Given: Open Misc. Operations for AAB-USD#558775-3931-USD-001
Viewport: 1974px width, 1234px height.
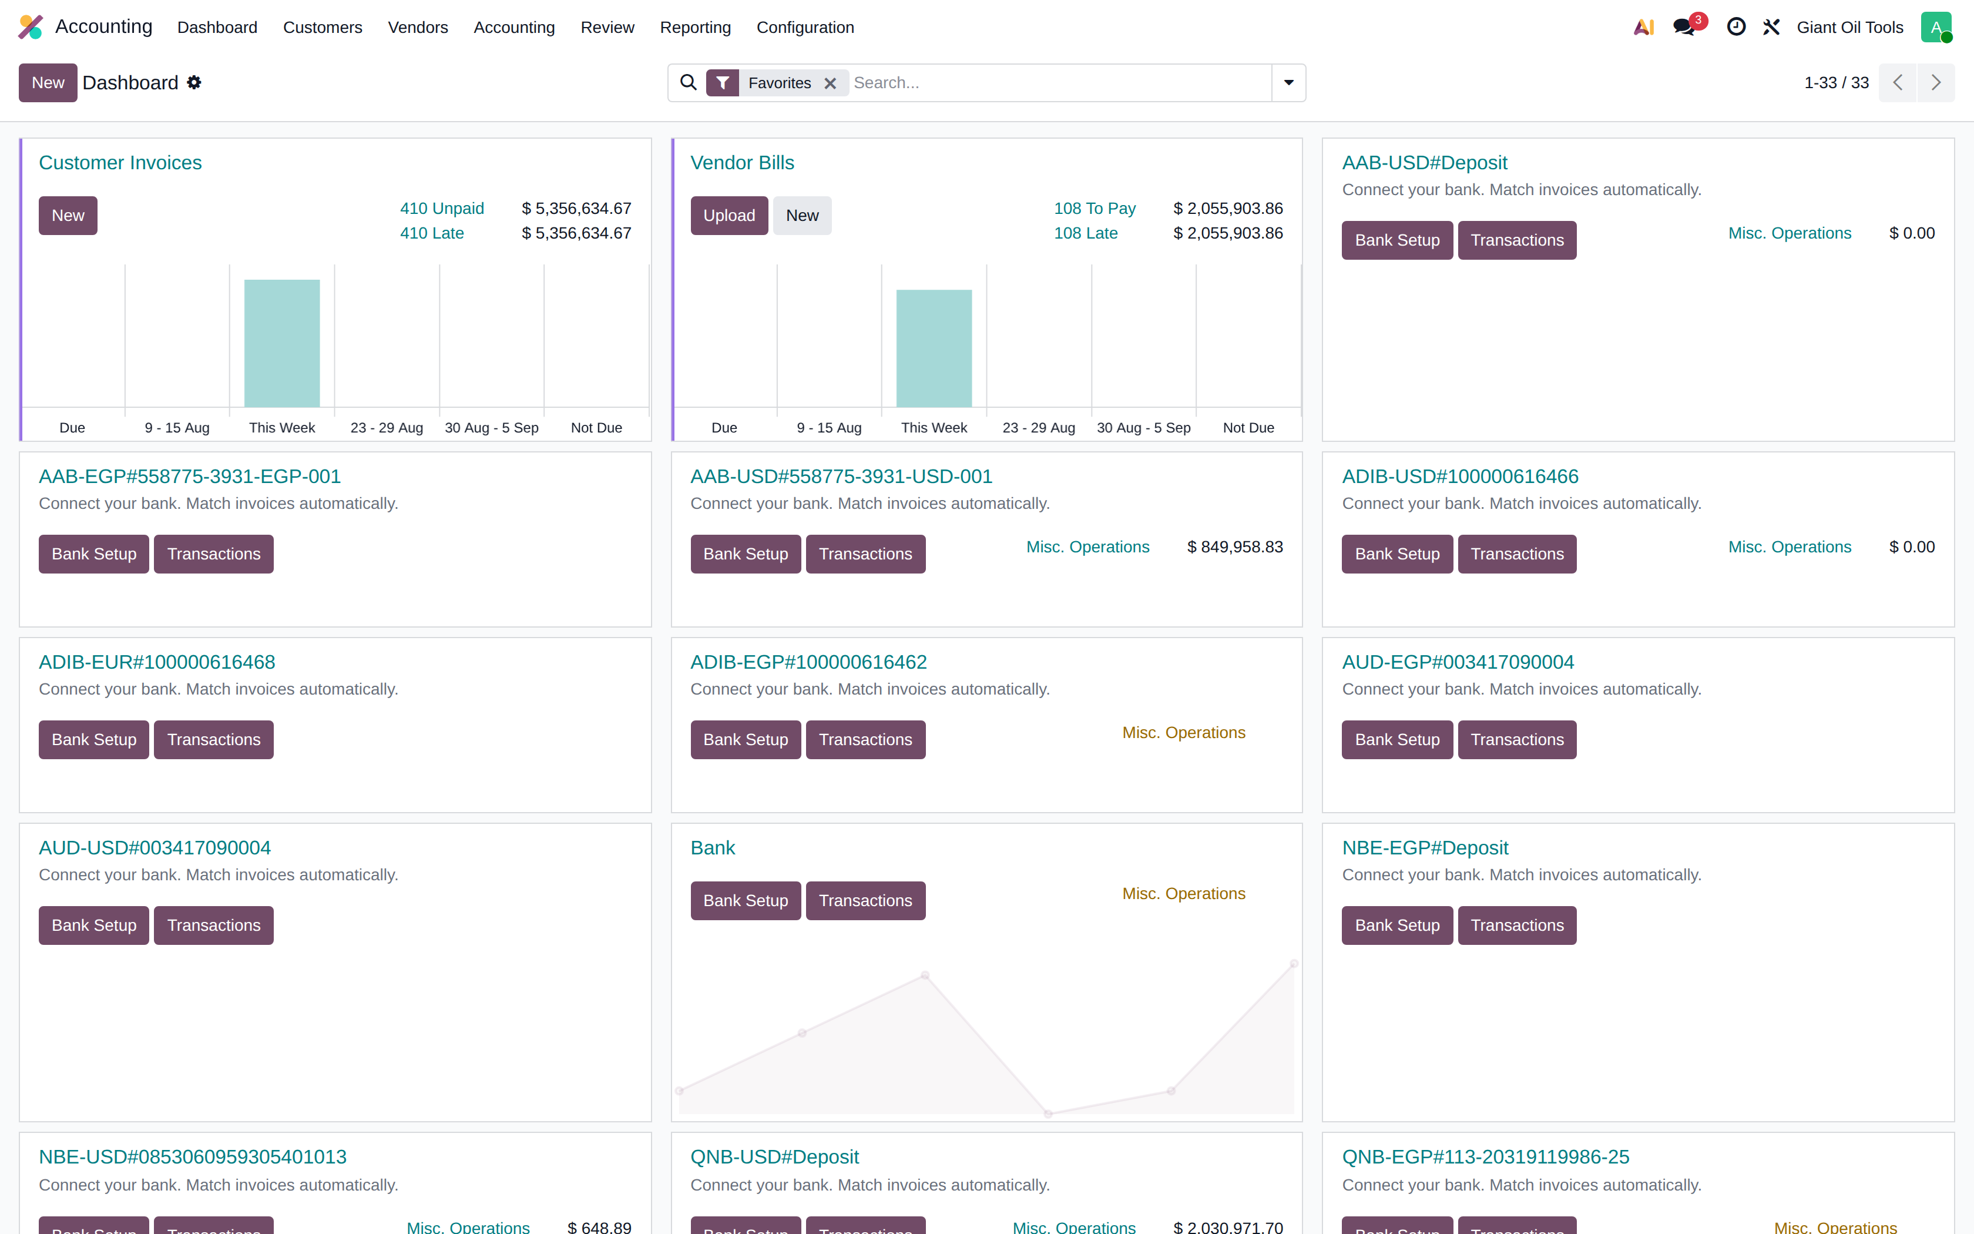Looking at the screenshot, I should coord(1087,547).
